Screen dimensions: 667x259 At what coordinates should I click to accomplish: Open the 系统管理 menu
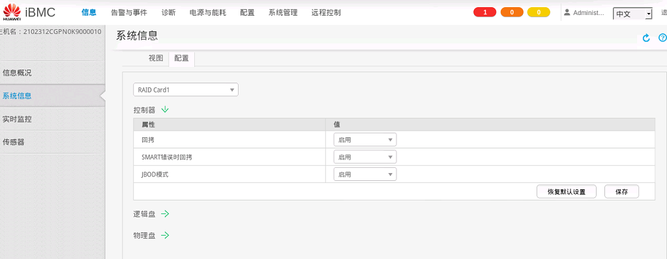pos(283,12)
